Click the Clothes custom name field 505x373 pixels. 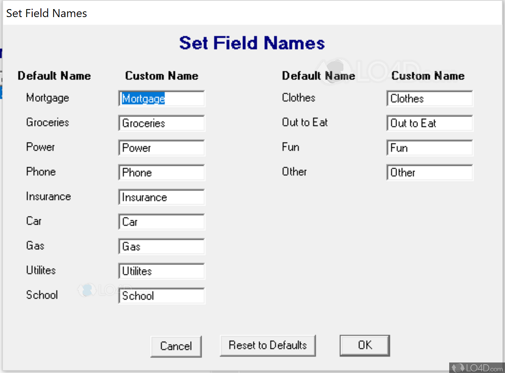pyautogui.click(x=430, y=99)
